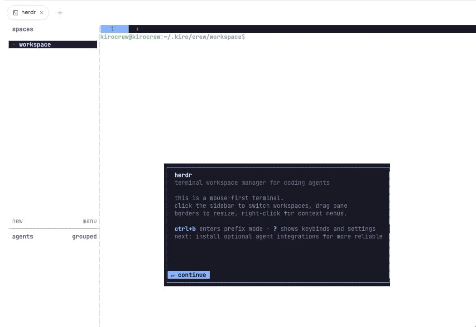Open the sidebar menu
Viewport: 476px width, 327px height.
point(90,221)
